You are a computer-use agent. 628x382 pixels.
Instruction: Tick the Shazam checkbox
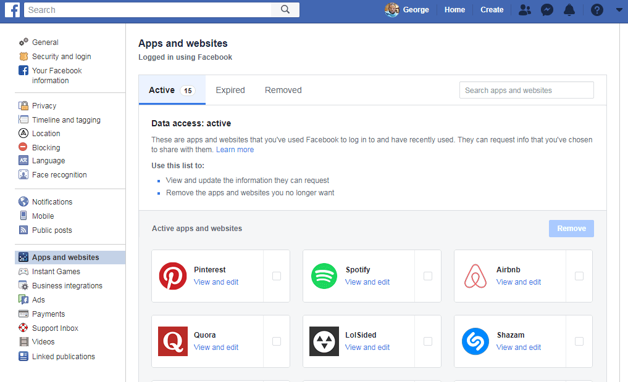[579, 341]
